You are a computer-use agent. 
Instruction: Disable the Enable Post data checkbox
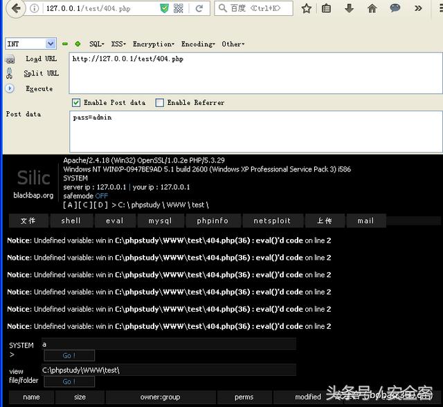coord(76,103)
